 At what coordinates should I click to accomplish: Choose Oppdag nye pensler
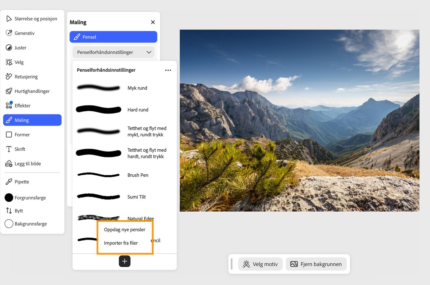[125, 229]
